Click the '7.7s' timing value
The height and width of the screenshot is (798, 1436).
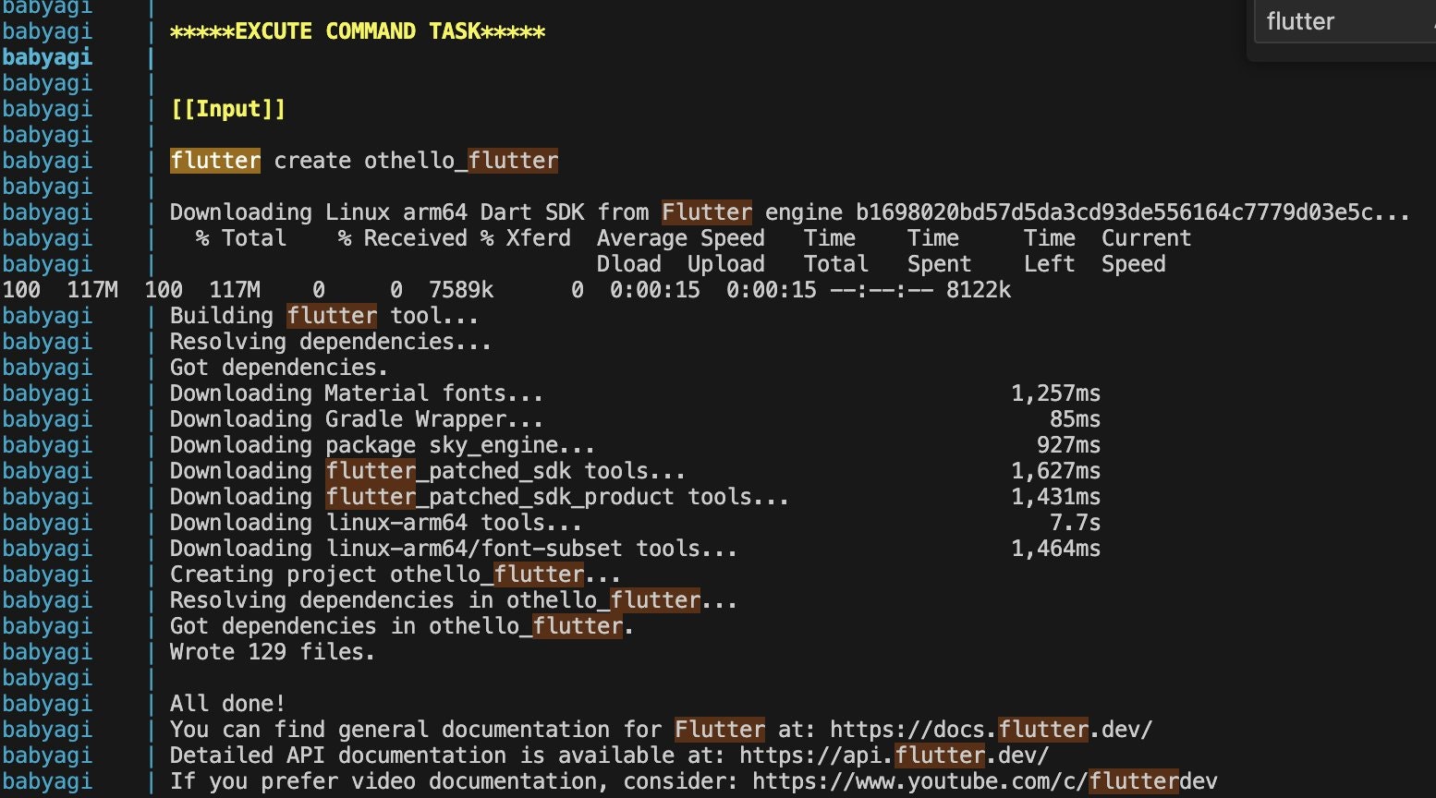(x=1075, y=523)
